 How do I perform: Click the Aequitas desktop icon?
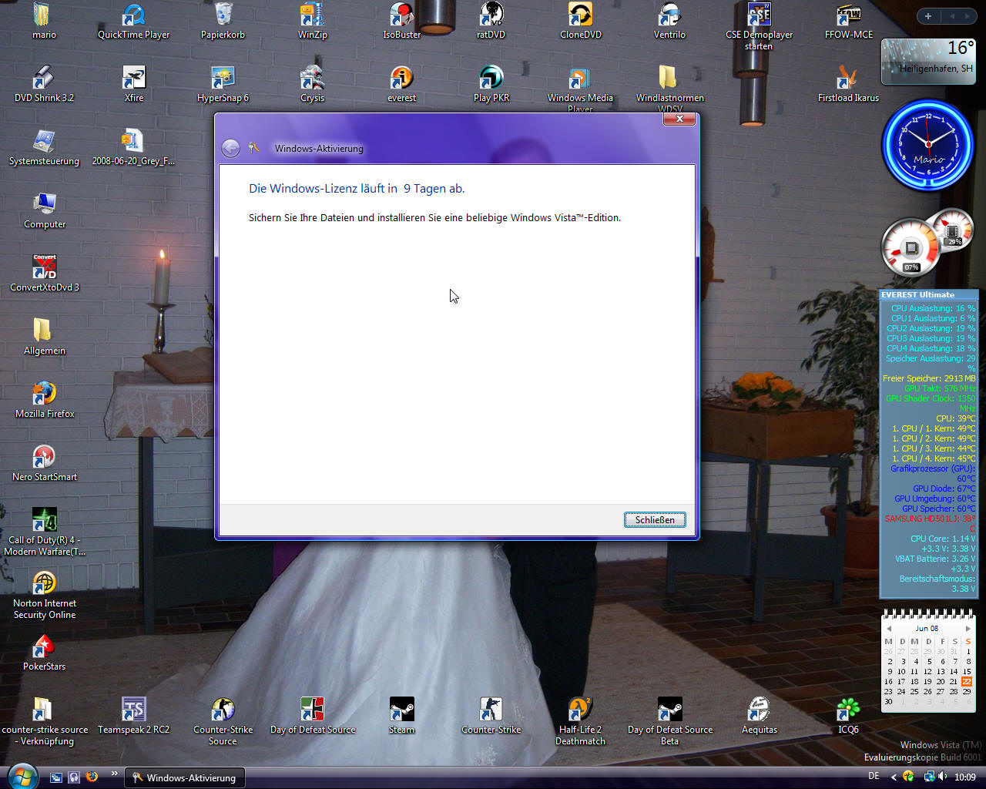point(760,716)
